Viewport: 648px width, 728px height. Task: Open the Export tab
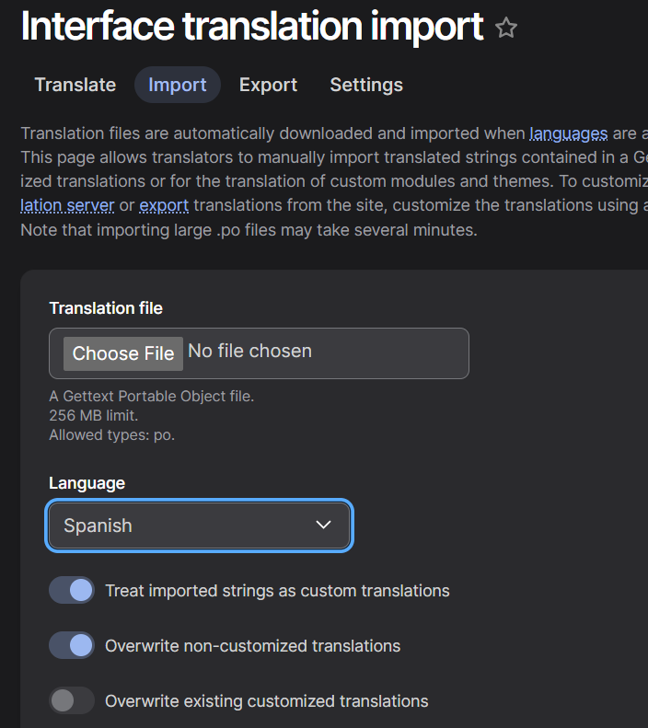268,85
